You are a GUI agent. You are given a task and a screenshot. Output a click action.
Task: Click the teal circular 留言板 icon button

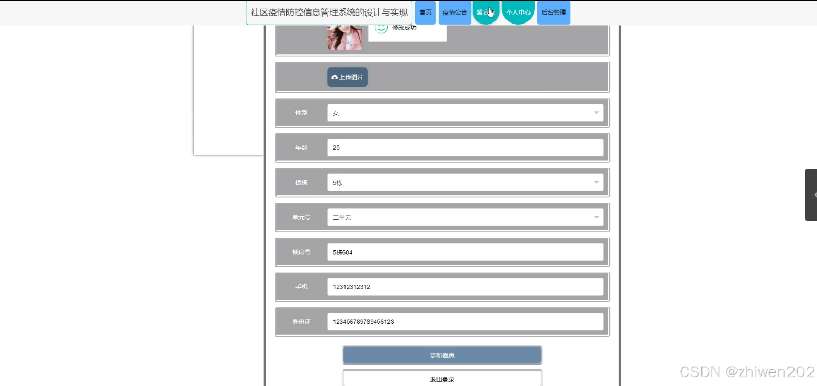[x=486, y=12]
